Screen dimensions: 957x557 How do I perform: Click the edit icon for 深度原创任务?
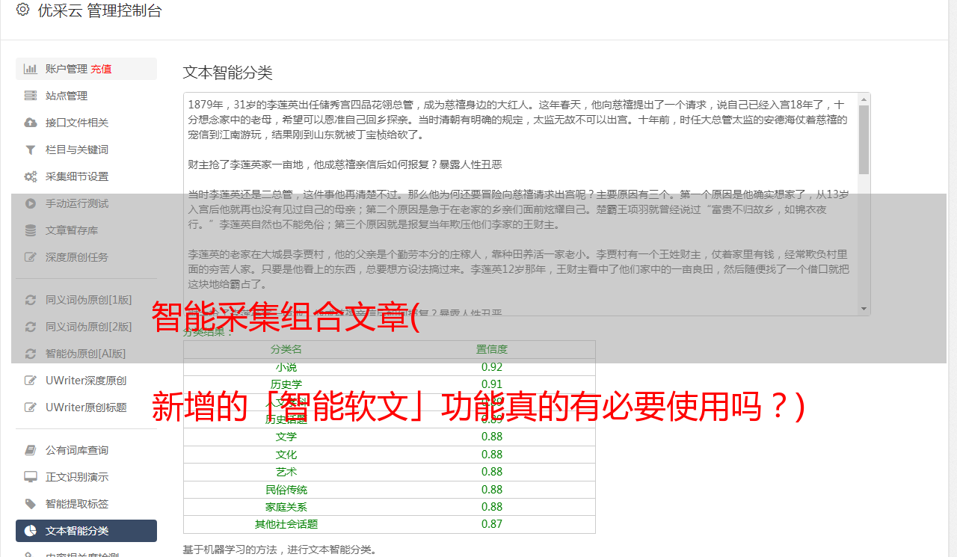point(31,257)
